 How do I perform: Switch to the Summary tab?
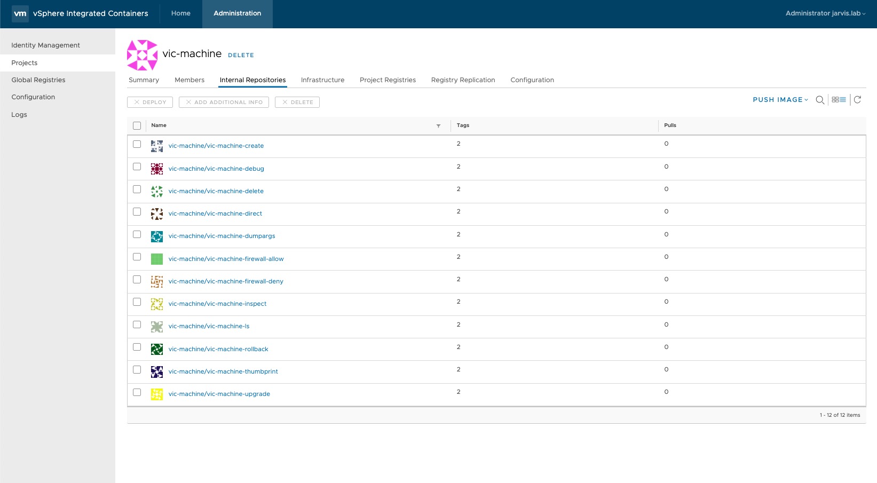click(144, 80)
